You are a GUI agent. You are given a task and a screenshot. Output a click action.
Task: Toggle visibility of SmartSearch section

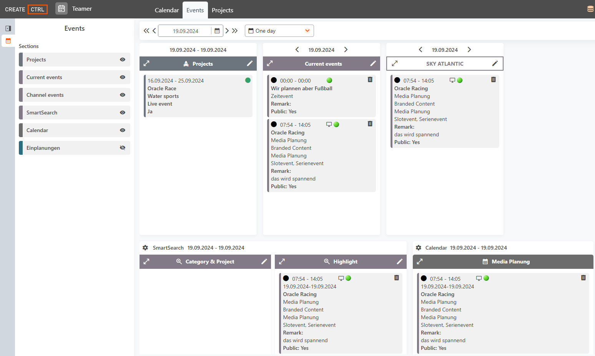[x=123, y=113]
